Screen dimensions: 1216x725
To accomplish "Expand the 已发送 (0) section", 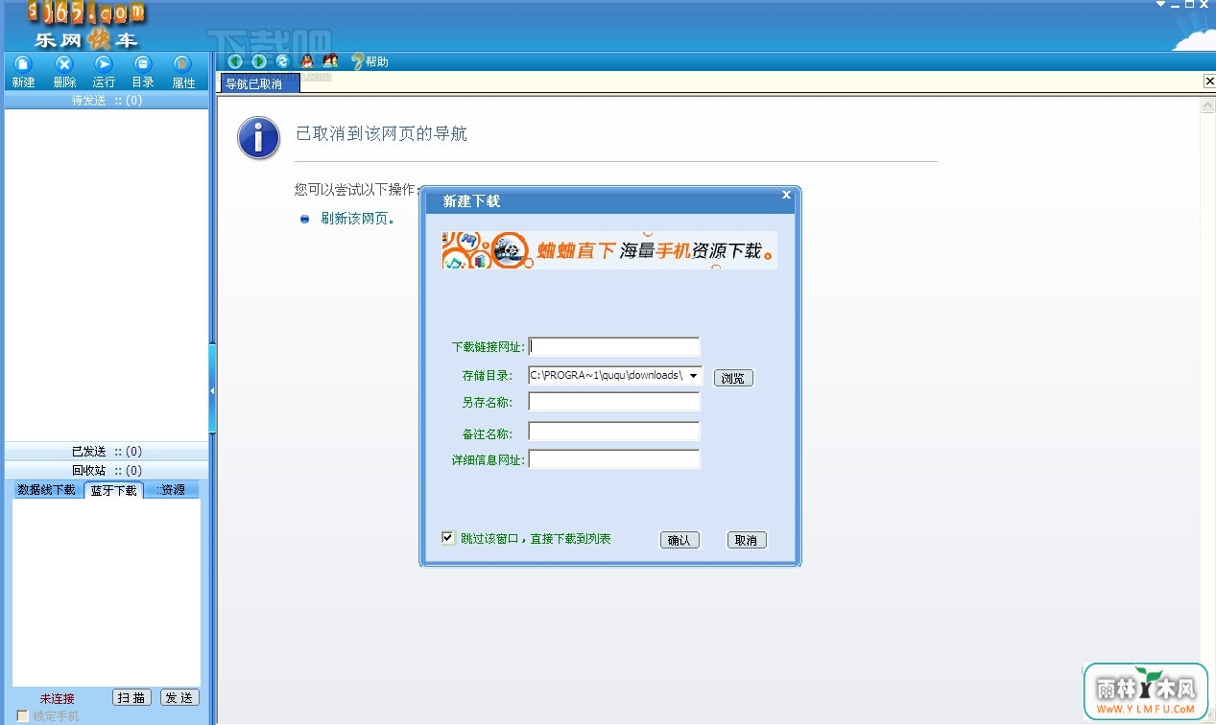I will (x=107, y=451).
